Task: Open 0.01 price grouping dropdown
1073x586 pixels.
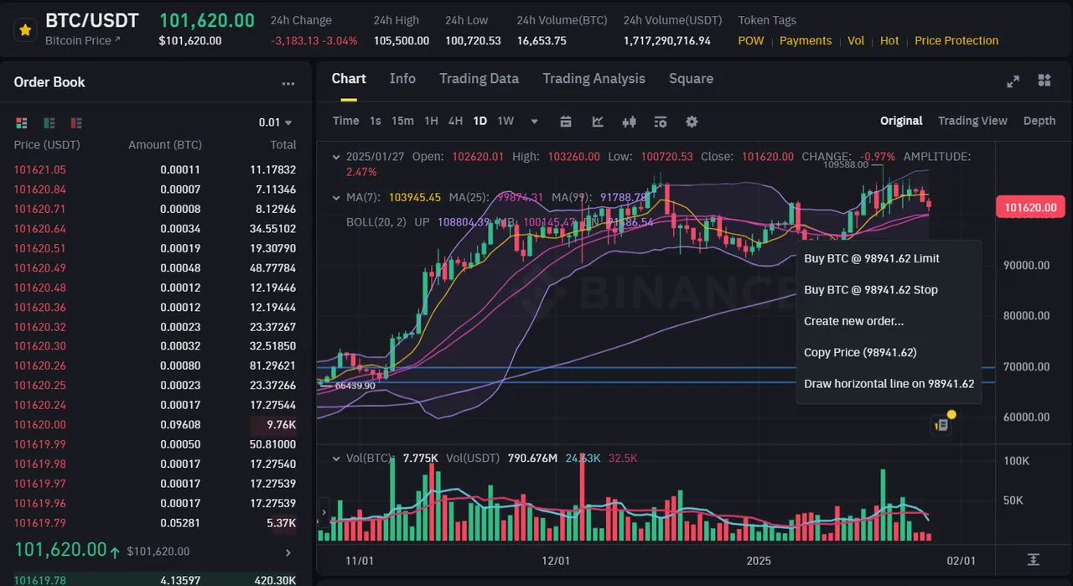Action: (276, 122)
